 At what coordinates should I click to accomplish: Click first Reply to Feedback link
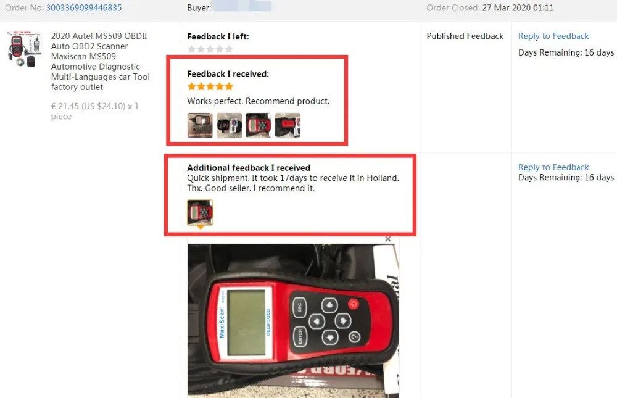click(x=553, y=36)
